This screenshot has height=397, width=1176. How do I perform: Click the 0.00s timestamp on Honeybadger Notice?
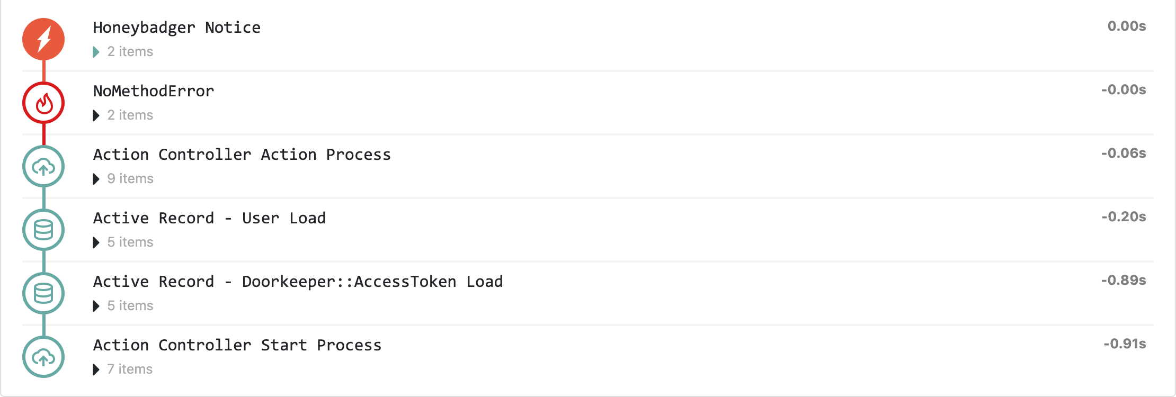pyautogui.click(x=1126, y=26)
